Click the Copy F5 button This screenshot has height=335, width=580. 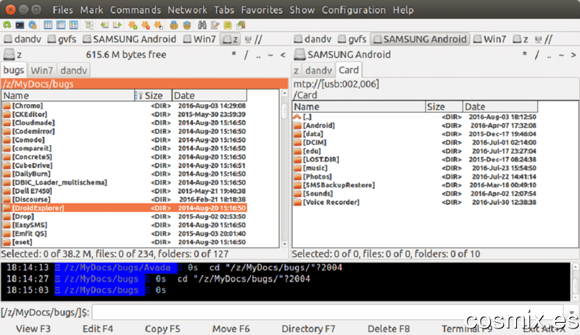click(x=162, y=328)
